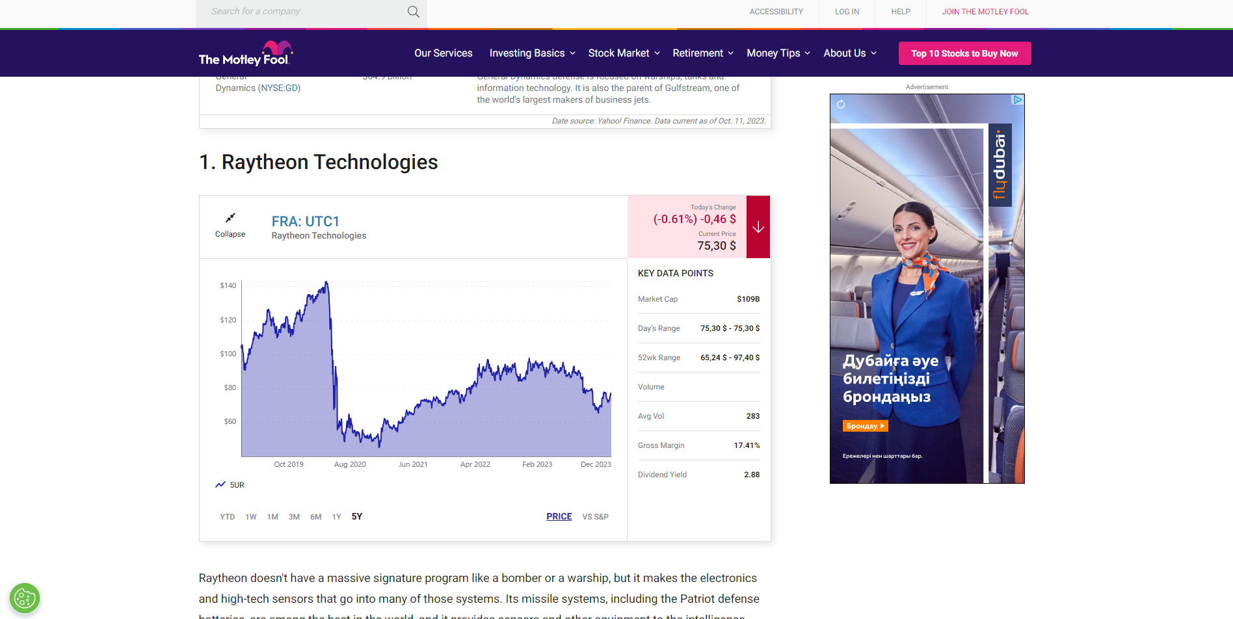Screen dimensions: 1233x619
Task: Select the 1Y chart time range
Action: (336, 517)
